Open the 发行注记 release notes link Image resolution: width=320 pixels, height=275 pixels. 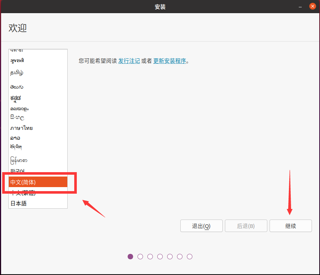click(129, 61)
